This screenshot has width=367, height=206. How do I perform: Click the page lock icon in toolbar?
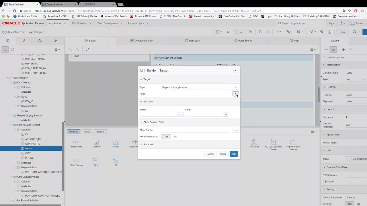point(250,32)
